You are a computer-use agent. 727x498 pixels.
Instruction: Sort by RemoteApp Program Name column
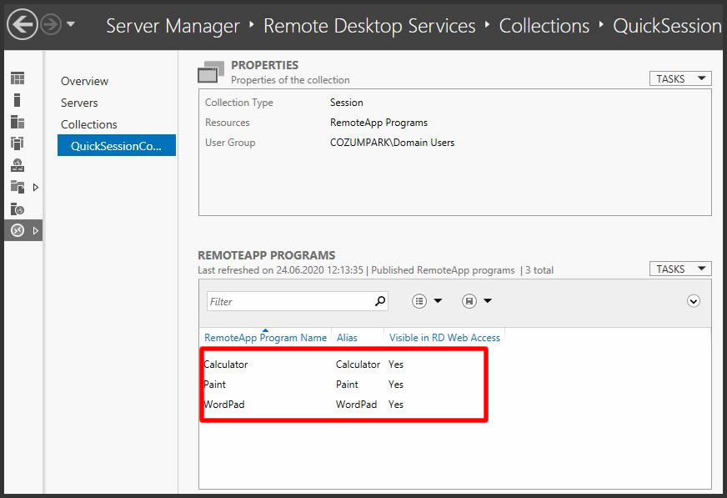tap(266, 338)
